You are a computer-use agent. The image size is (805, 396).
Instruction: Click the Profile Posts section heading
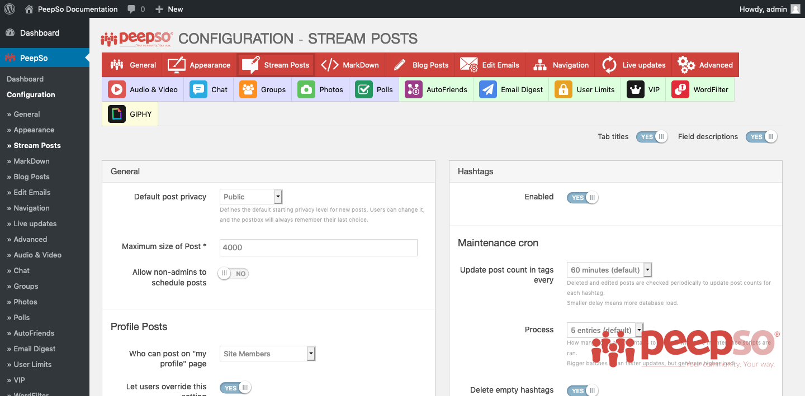tap(139, 327)
